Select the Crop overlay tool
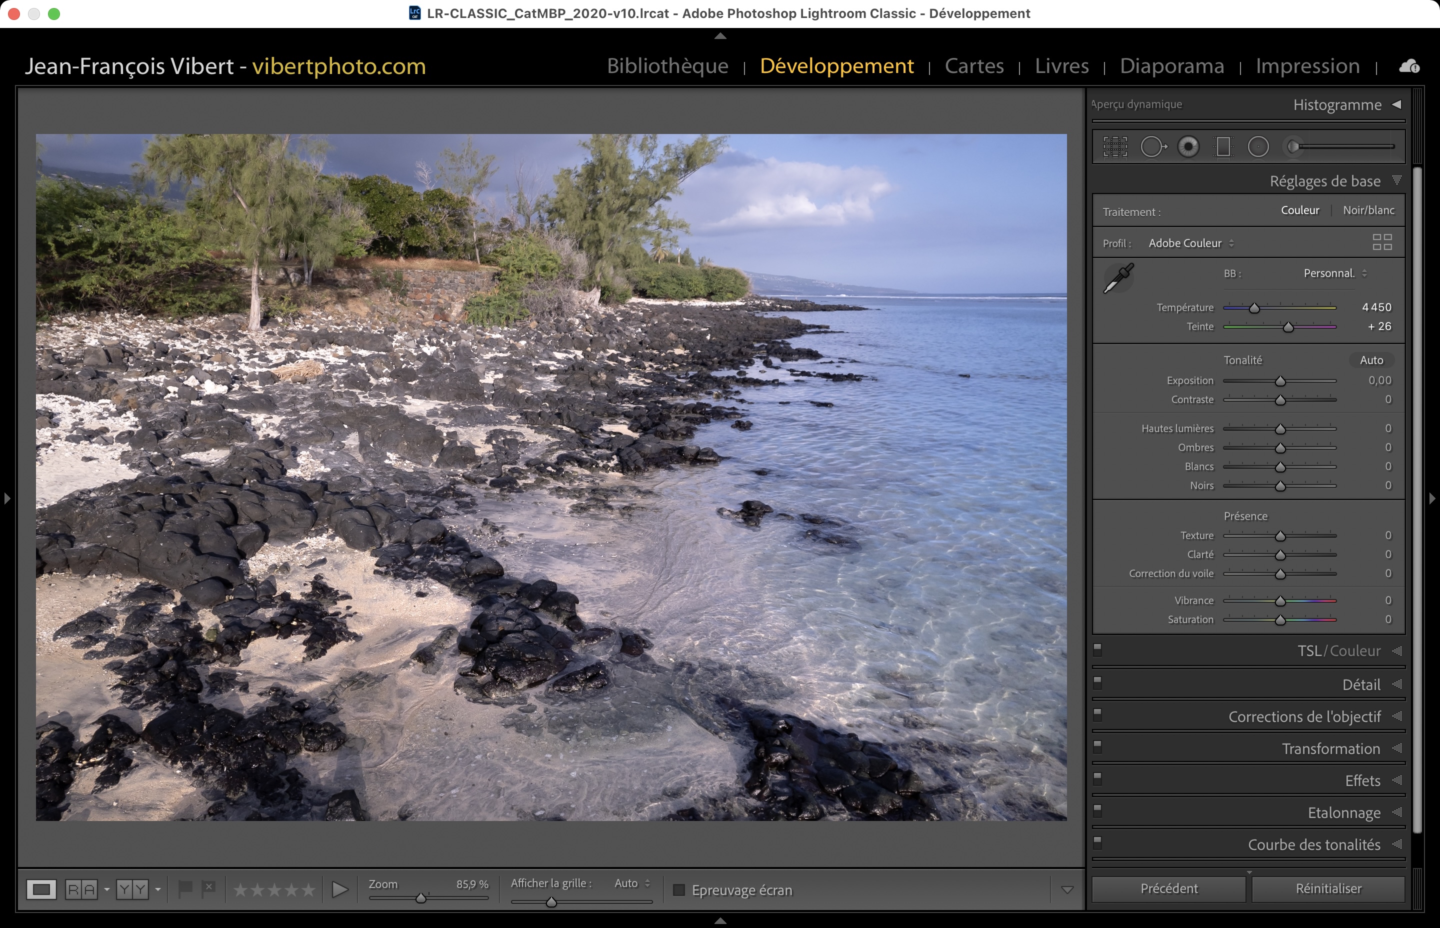1440x928 pixels. pos(1115,146)
